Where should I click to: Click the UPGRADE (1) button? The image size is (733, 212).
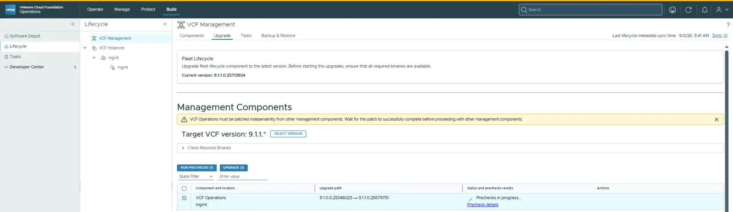click(x=234, y=168)
